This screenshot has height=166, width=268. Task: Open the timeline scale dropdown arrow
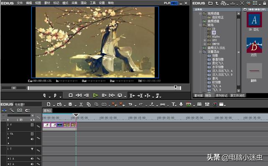pyautogui.click(x=31, y=120)
